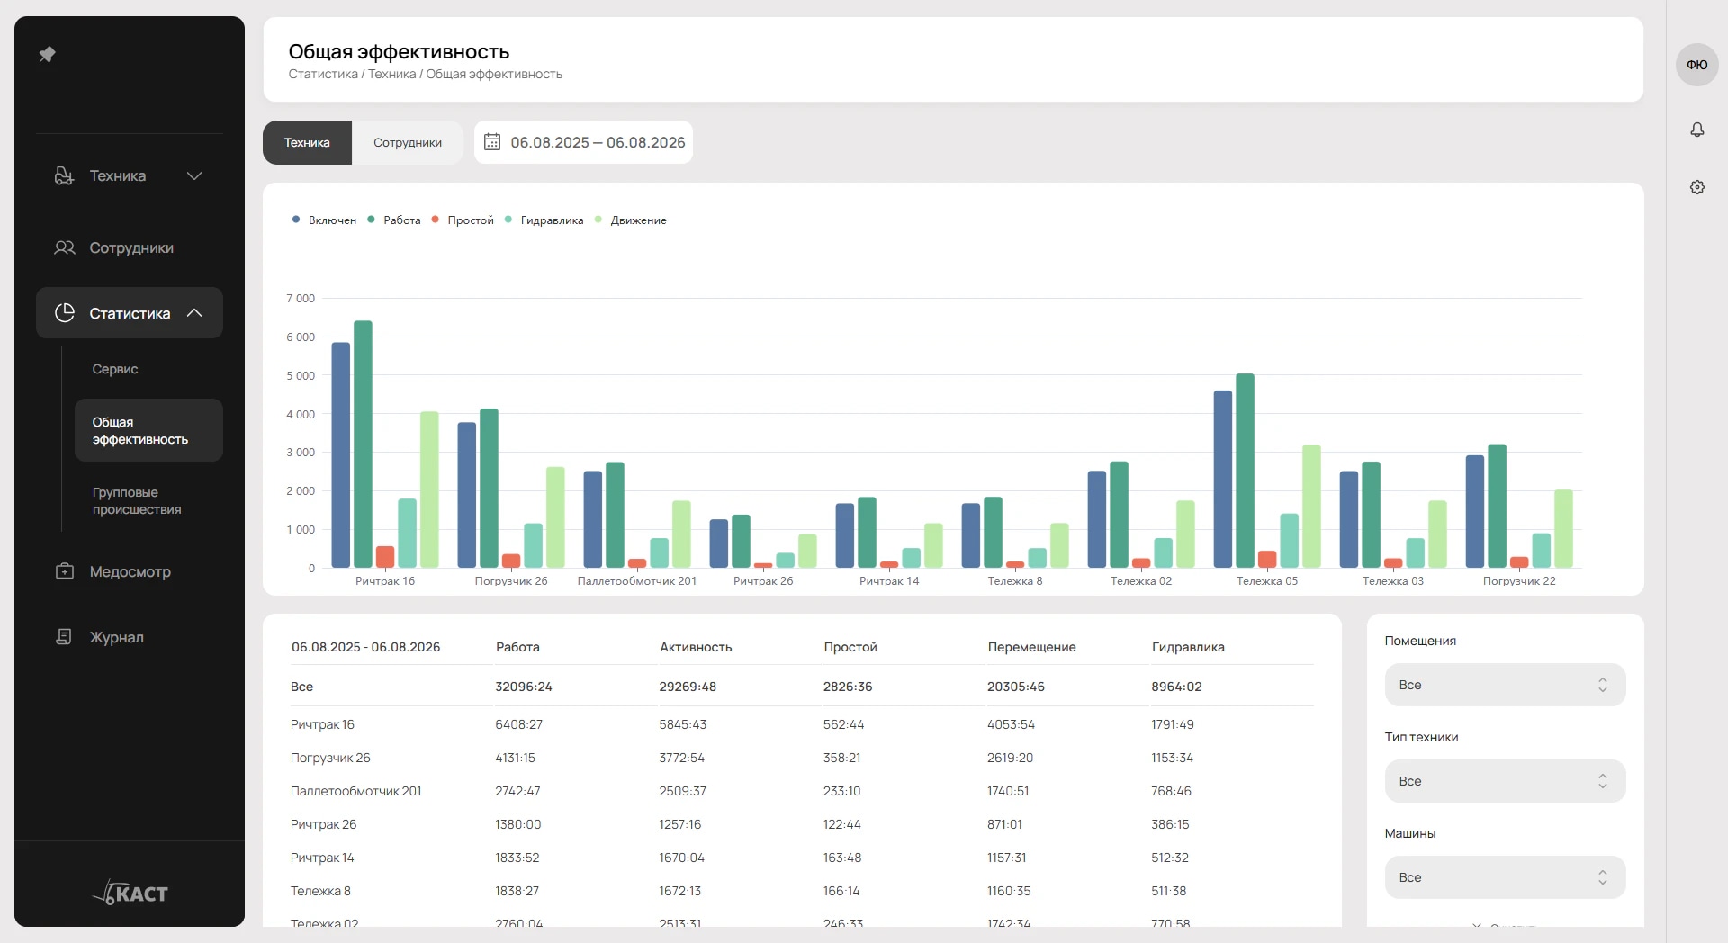Image resolution: width=1728 pixels, height=943 pixels.
Task: Open the Машины dropdown
Action: [1505, 877]
